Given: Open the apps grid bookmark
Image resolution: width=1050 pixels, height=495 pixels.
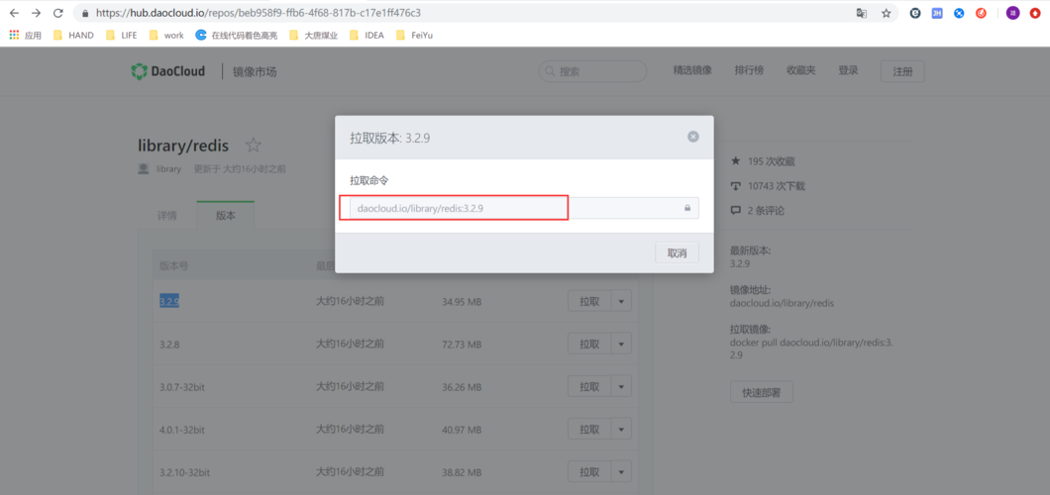Looking at the screenshot, I should [x=26, y=36].
